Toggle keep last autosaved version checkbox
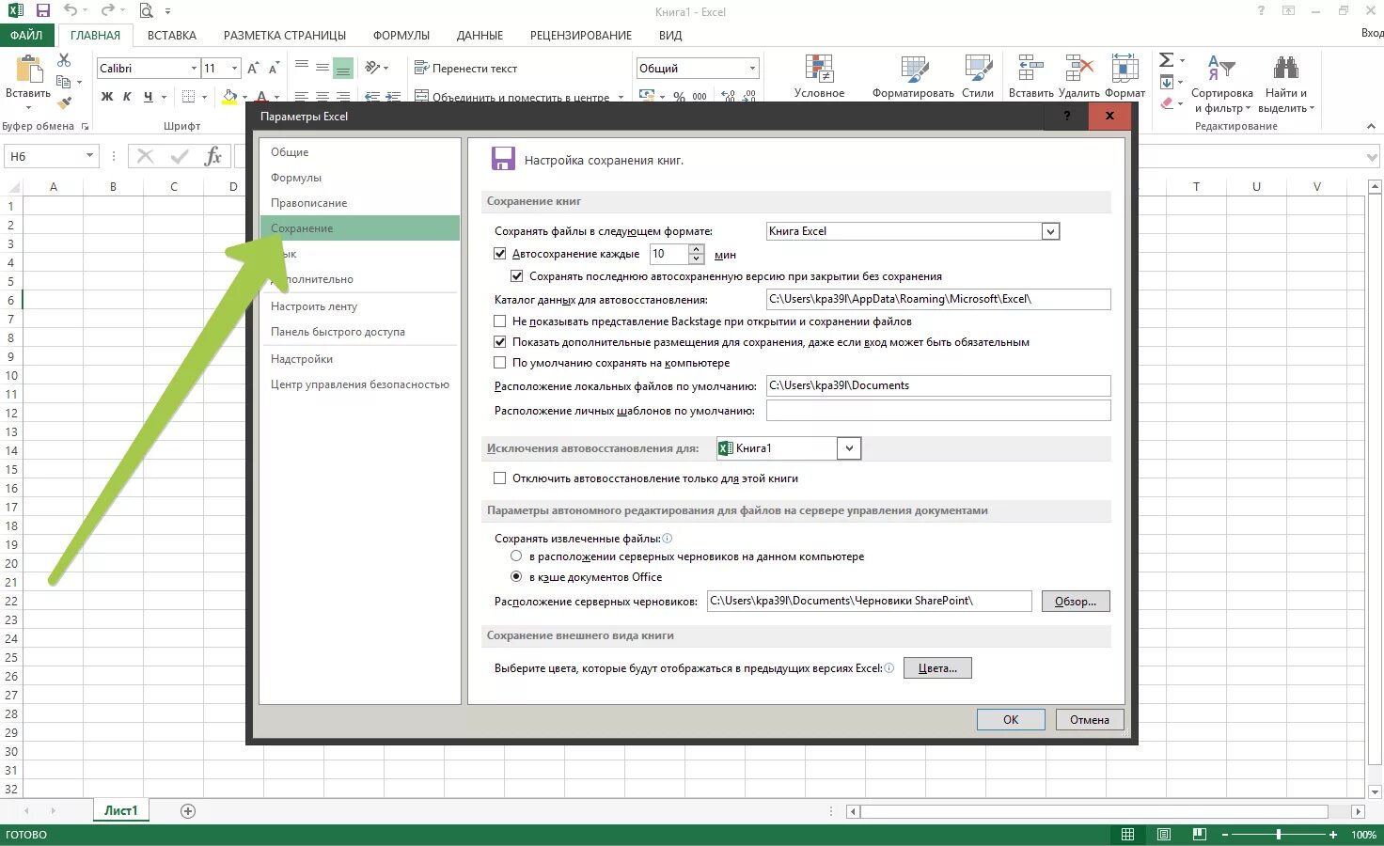Viewport: 1384px width, 846px height. tap(516, 276)
